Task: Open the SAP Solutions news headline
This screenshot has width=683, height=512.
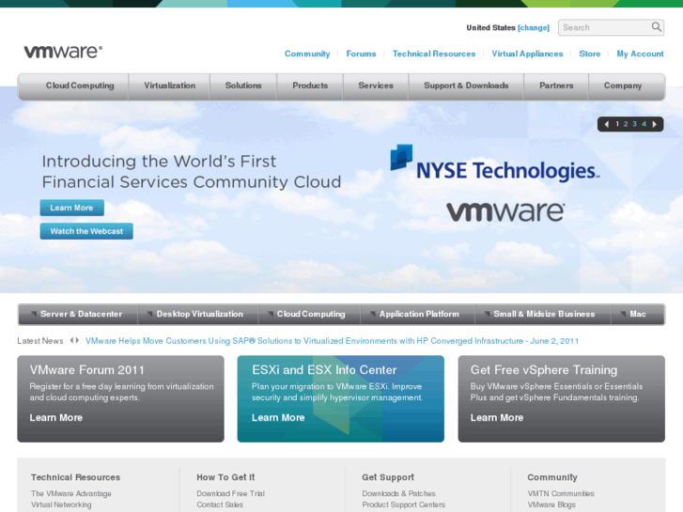Action: (x=332, y=341)
